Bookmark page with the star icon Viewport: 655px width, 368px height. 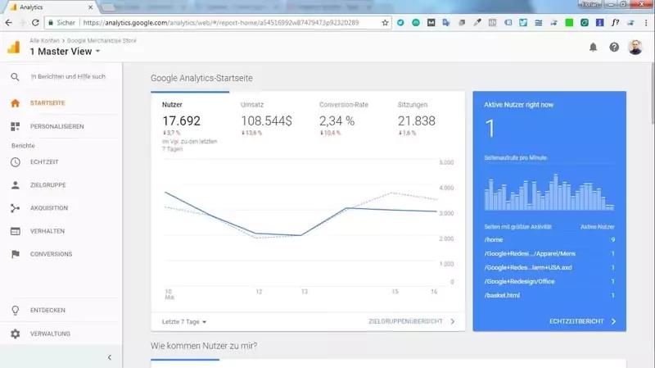385,23
